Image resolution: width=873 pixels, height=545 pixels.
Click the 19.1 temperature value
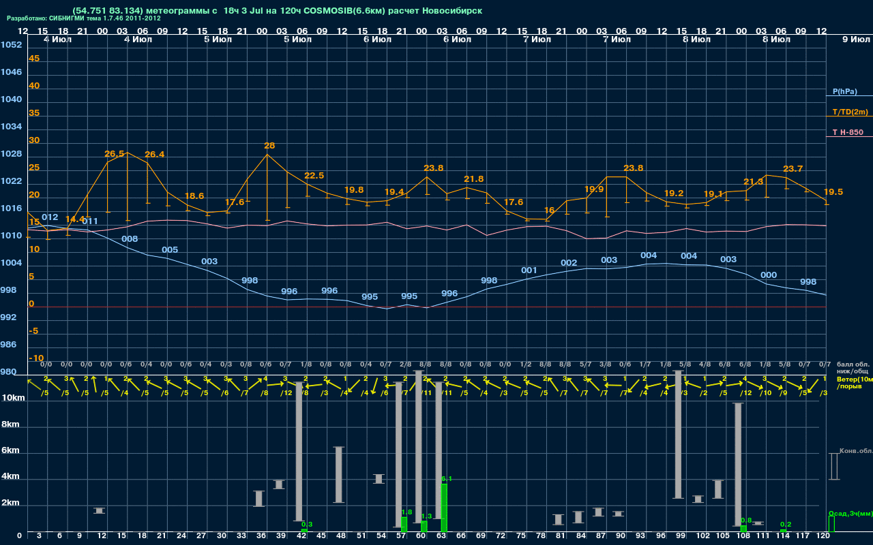coord(713,194)
